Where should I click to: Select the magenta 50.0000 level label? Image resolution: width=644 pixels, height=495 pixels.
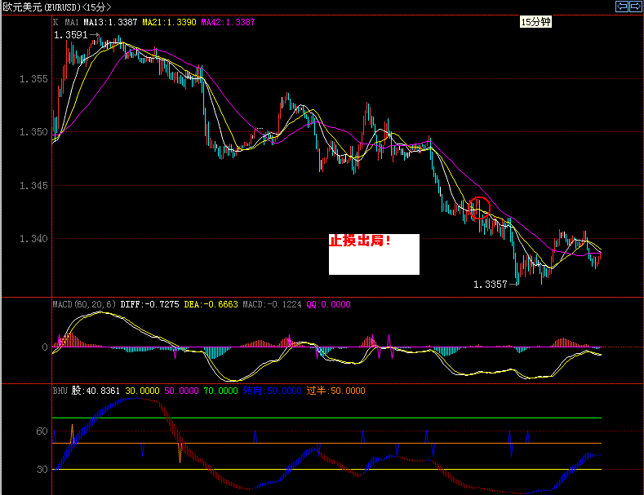(x=181, y=391)
